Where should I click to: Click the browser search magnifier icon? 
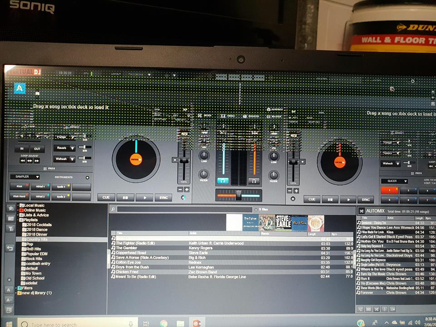[x=113, y=209]
